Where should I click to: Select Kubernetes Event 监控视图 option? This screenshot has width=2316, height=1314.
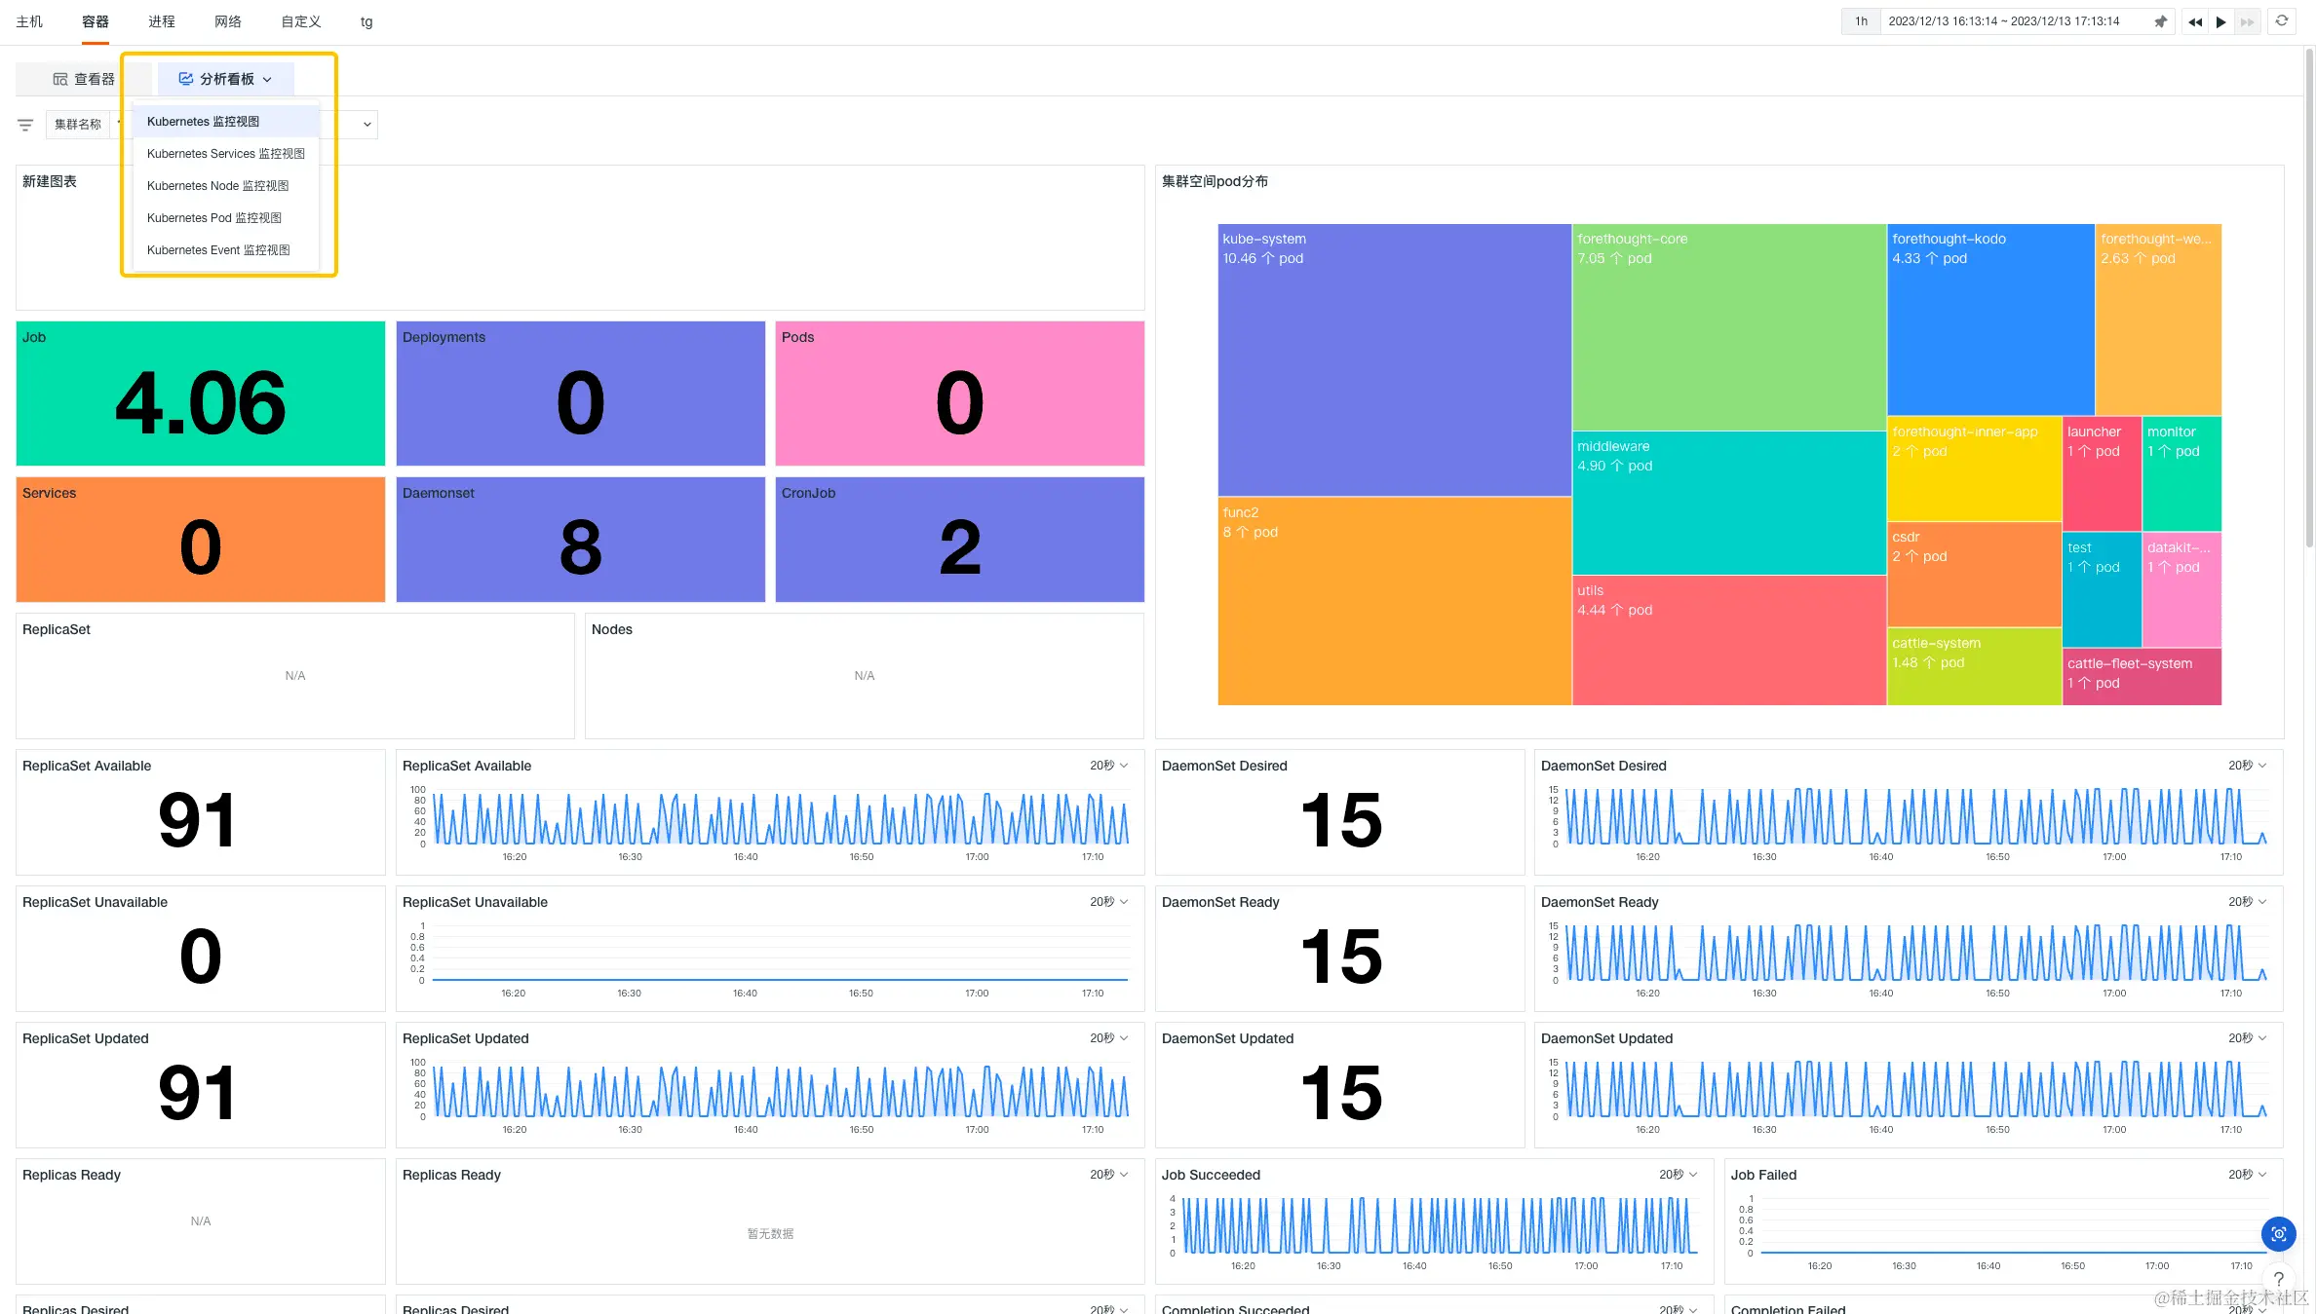217,250
